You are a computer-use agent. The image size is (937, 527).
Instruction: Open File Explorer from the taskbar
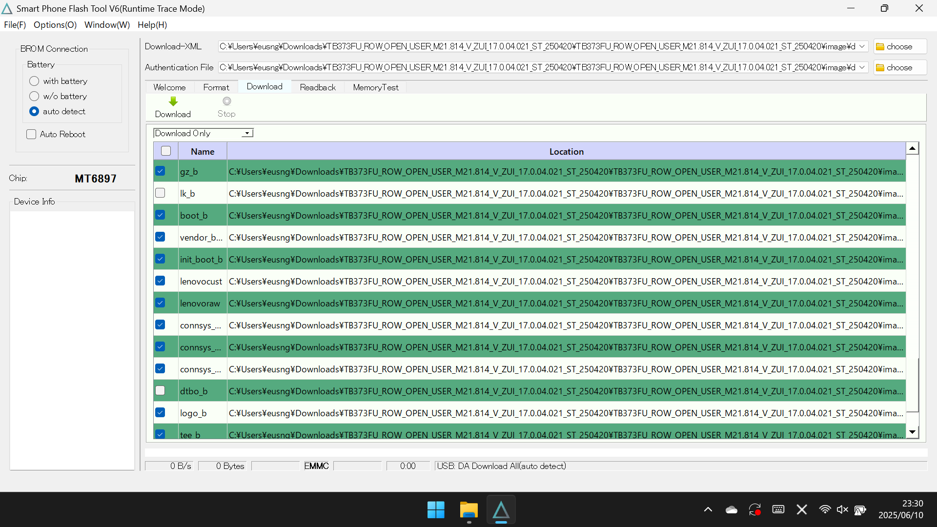(468, 510)
